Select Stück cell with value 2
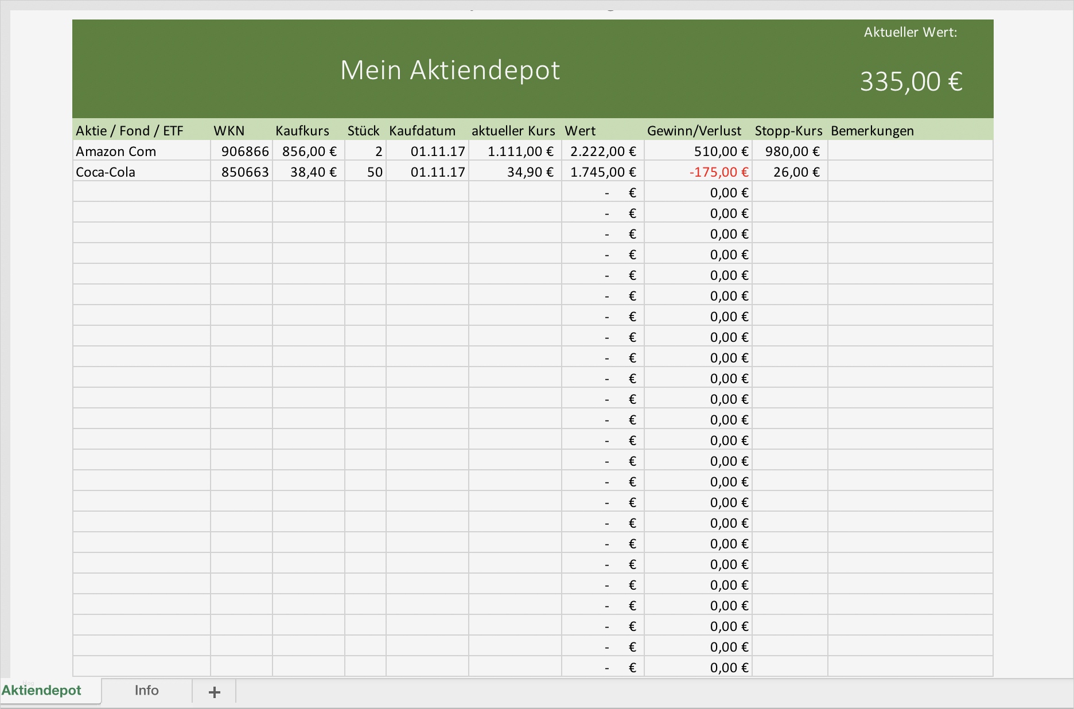The width and height of the screenshot is (1074, 709). coord(365,151)
